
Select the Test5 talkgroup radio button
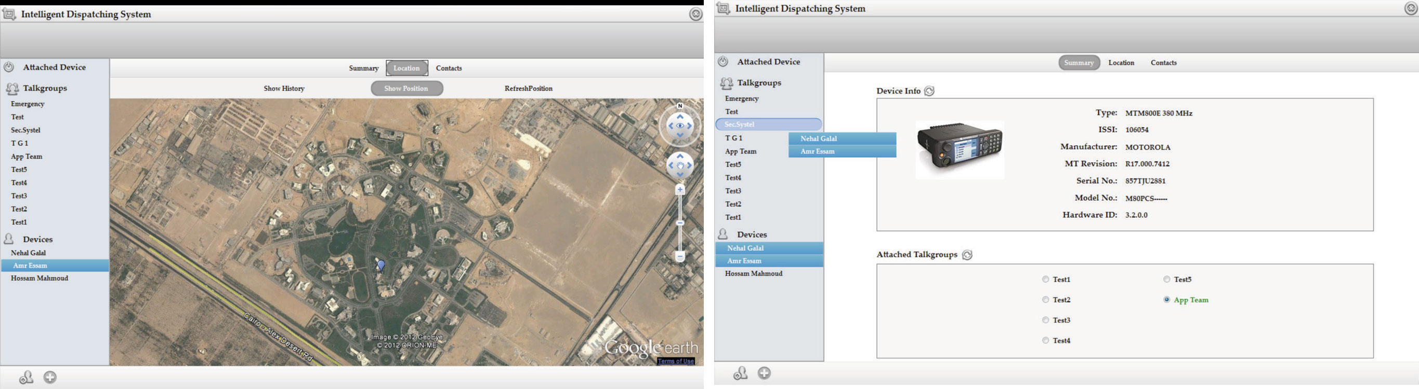[1166, 280]
